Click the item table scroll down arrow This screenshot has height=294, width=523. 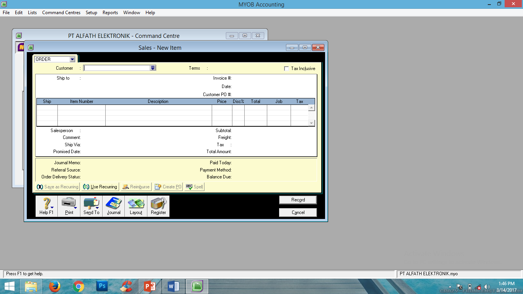pyautogui.click(x=312, y=123)
